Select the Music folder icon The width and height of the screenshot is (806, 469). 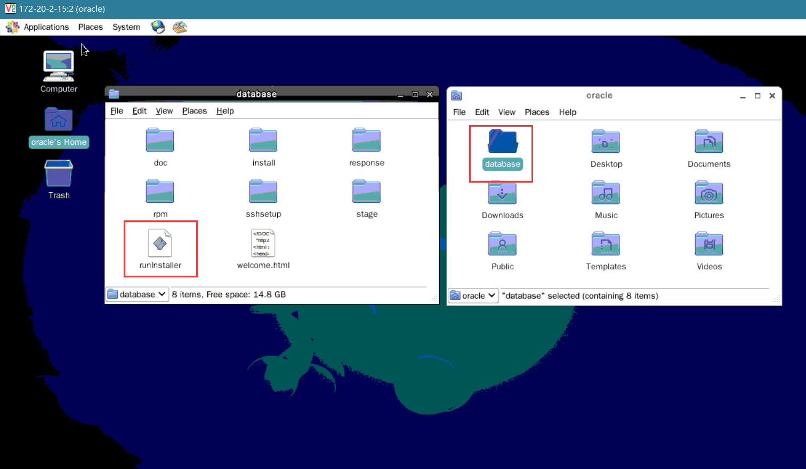(606, 192)
